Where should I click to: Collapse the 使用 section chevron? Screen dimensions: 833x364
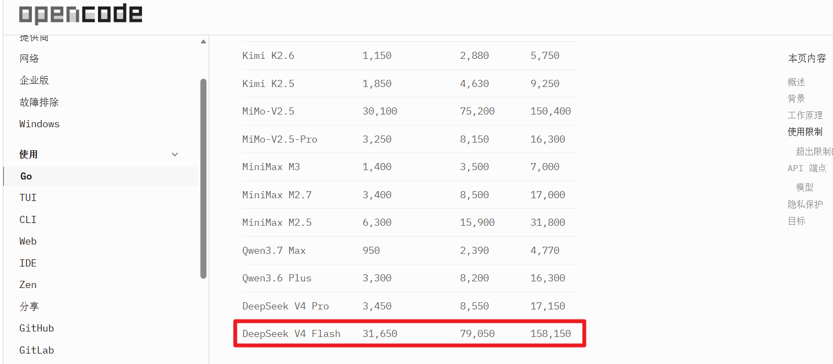(175, 155)
